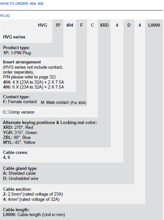Click the F contact code cell
The height and width of the screenshot is (220, 164).
81,25
